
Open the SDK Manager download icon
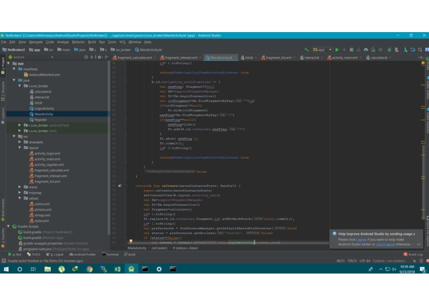[406, 50]
